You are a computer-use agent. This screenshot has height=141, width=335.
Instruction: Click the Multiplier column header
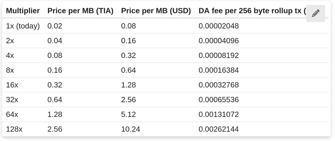23,11
